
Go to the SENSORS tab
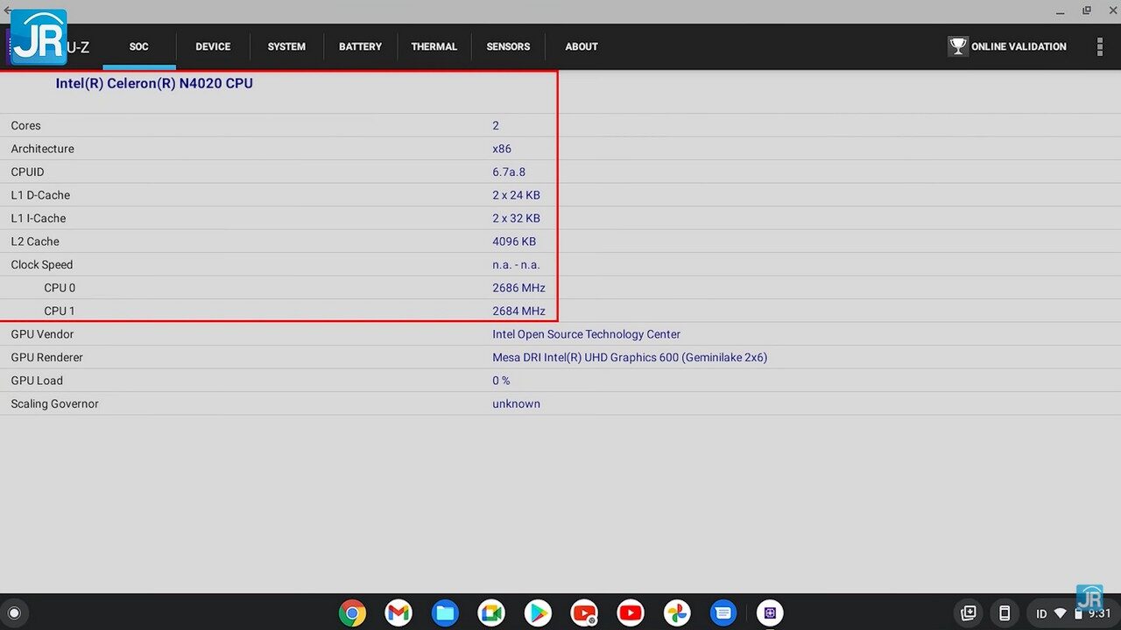tap(508, 47)
